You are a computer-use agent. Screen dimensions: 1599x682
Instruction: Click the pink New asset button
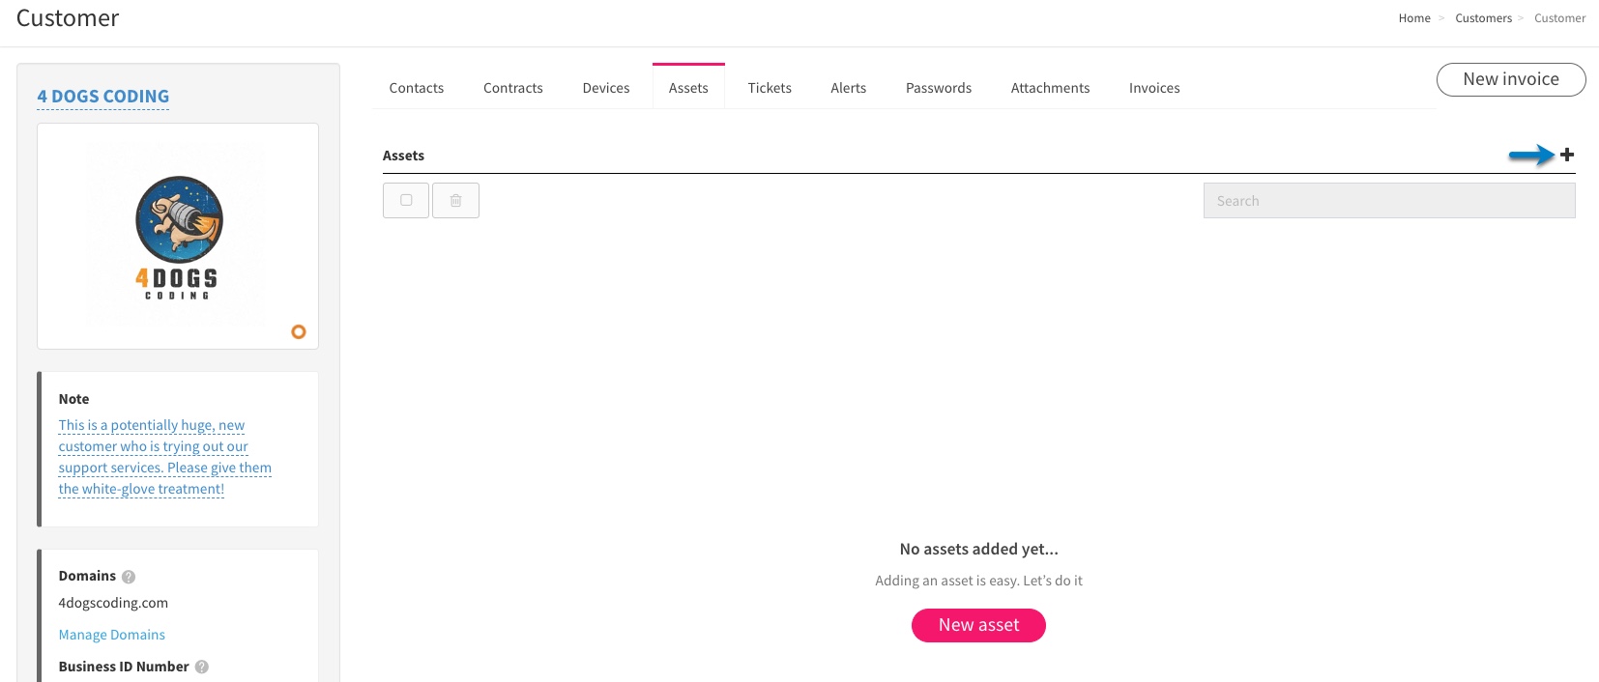coord(978,625)
